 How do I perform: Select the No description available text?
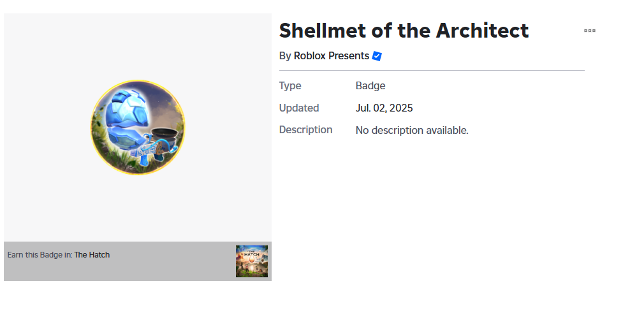click(x=412, y=131)
